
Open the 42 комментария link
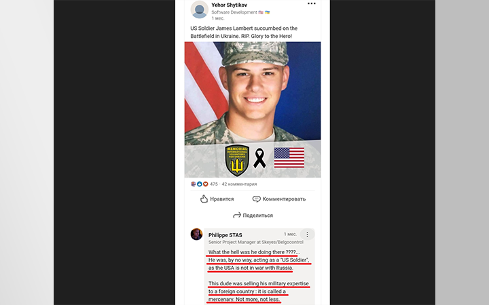[x=240, y=184]
